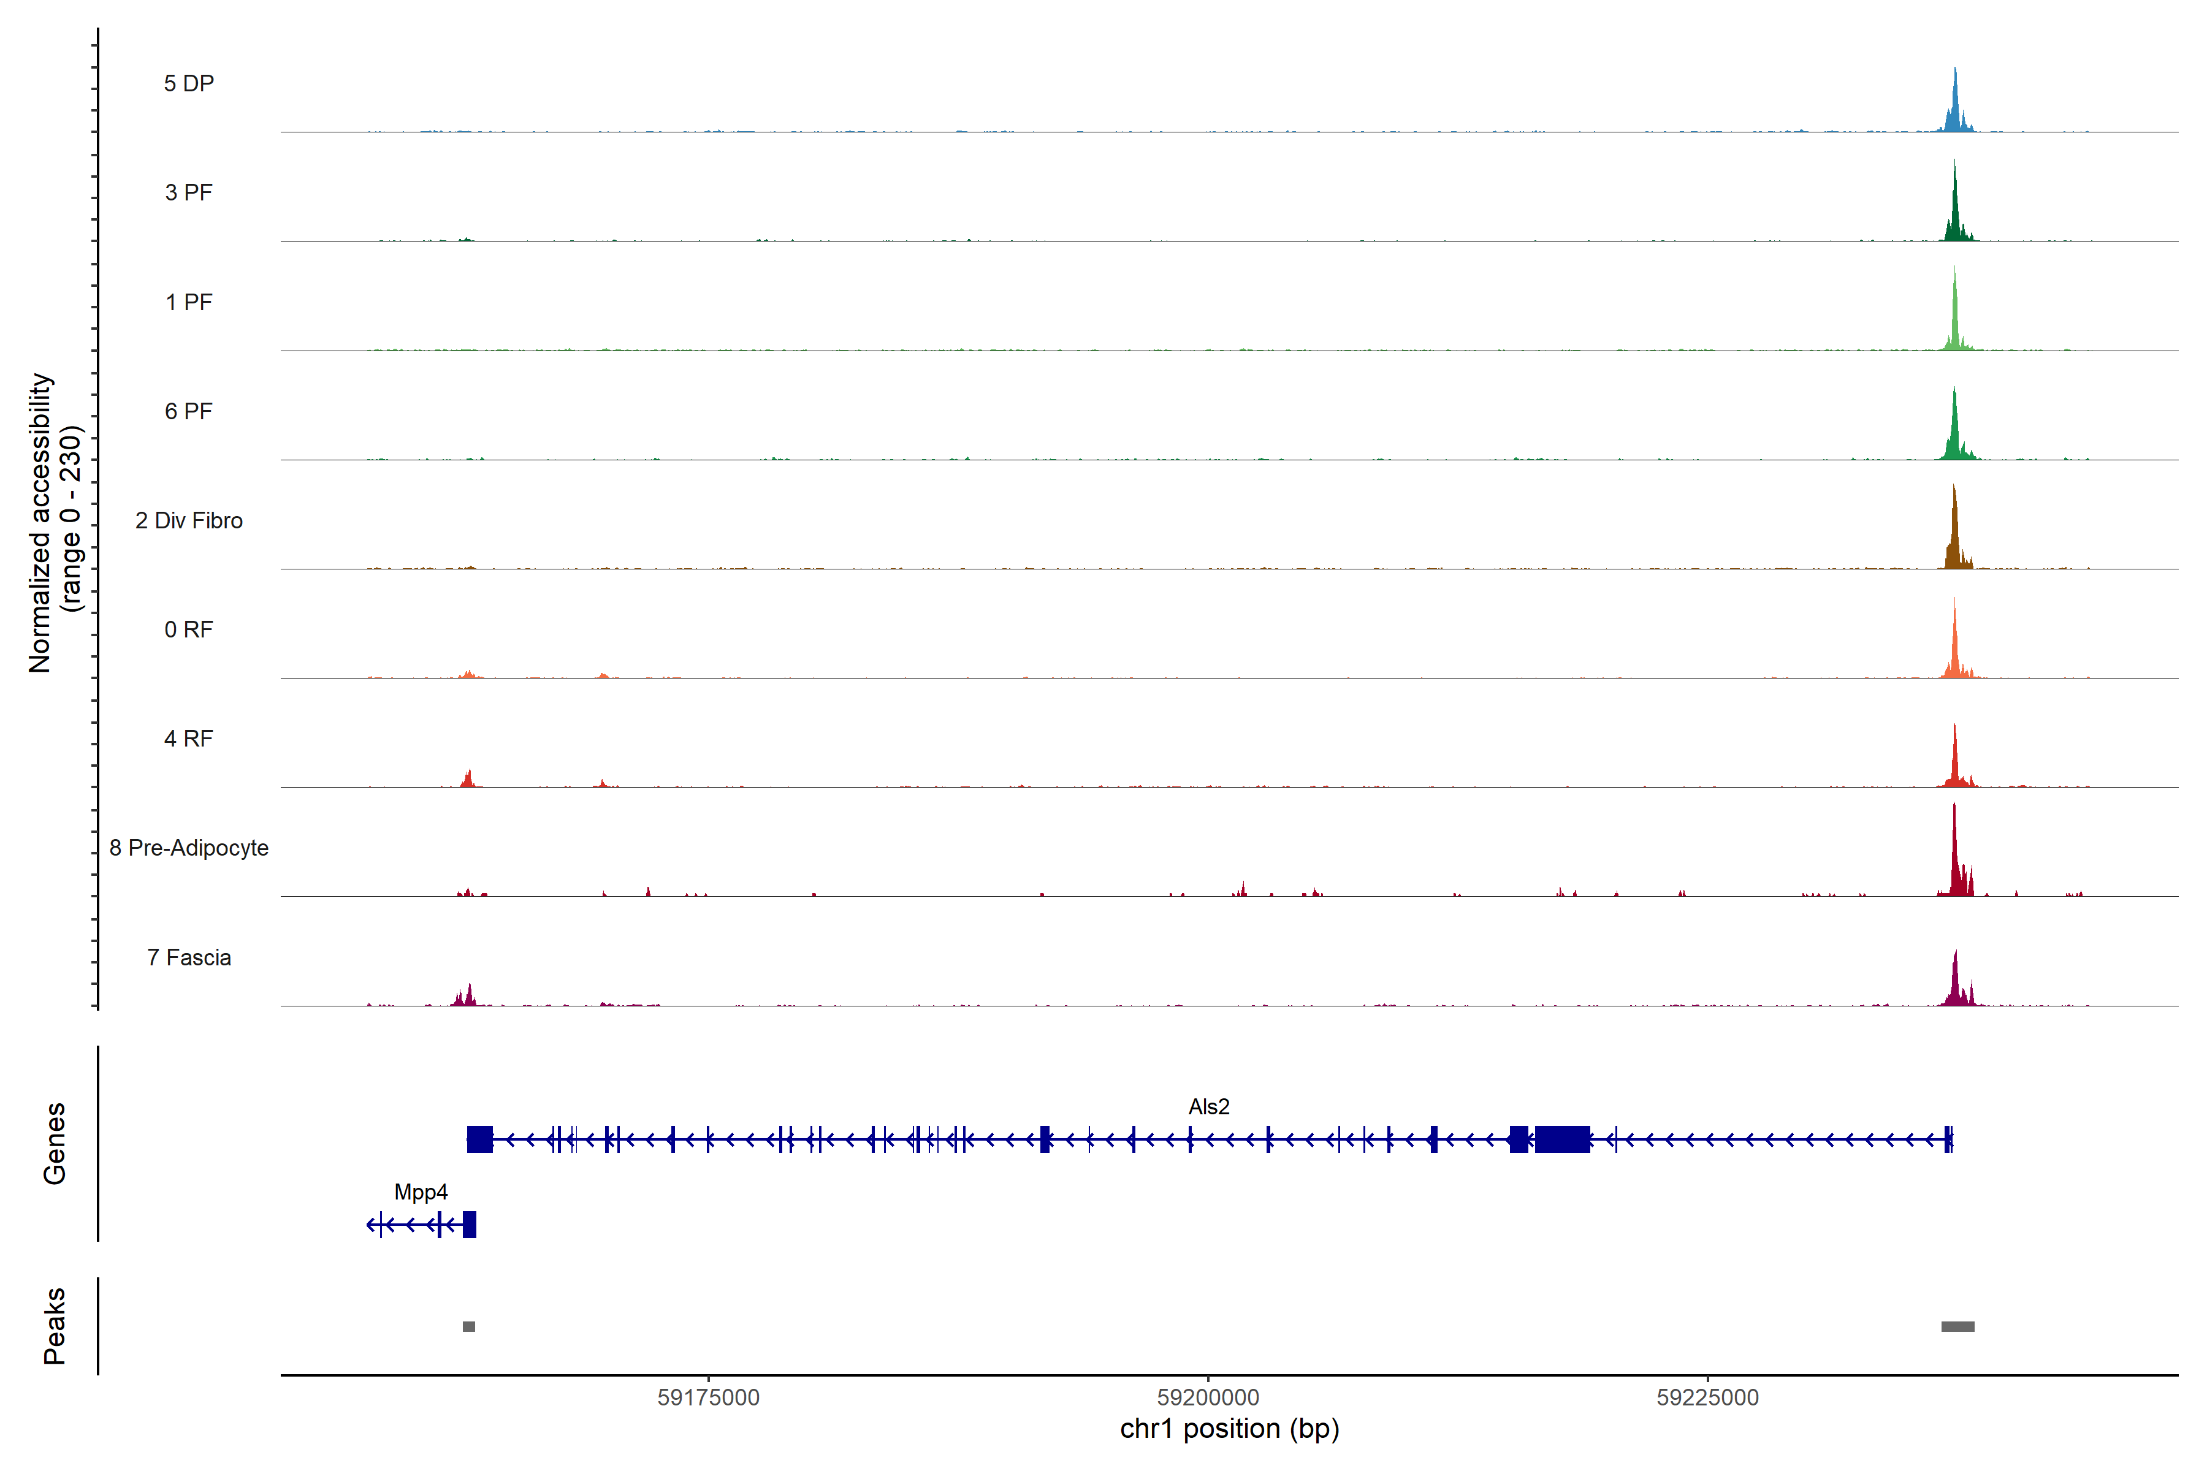The width and height of the screenshot is (2207, 1471).
Task: Click the 3 PF track label
Action: point(189,192)
